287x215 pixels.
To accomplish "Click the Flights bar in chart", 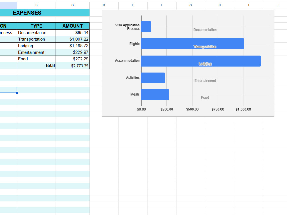I will [x=193, y=44].
